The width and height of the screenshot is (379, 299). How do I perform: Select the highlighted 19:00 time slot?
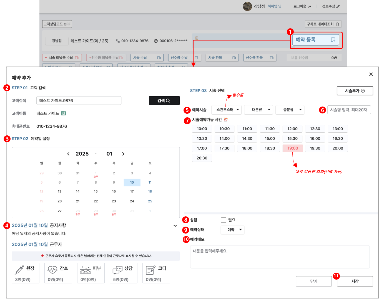(293, 148)
